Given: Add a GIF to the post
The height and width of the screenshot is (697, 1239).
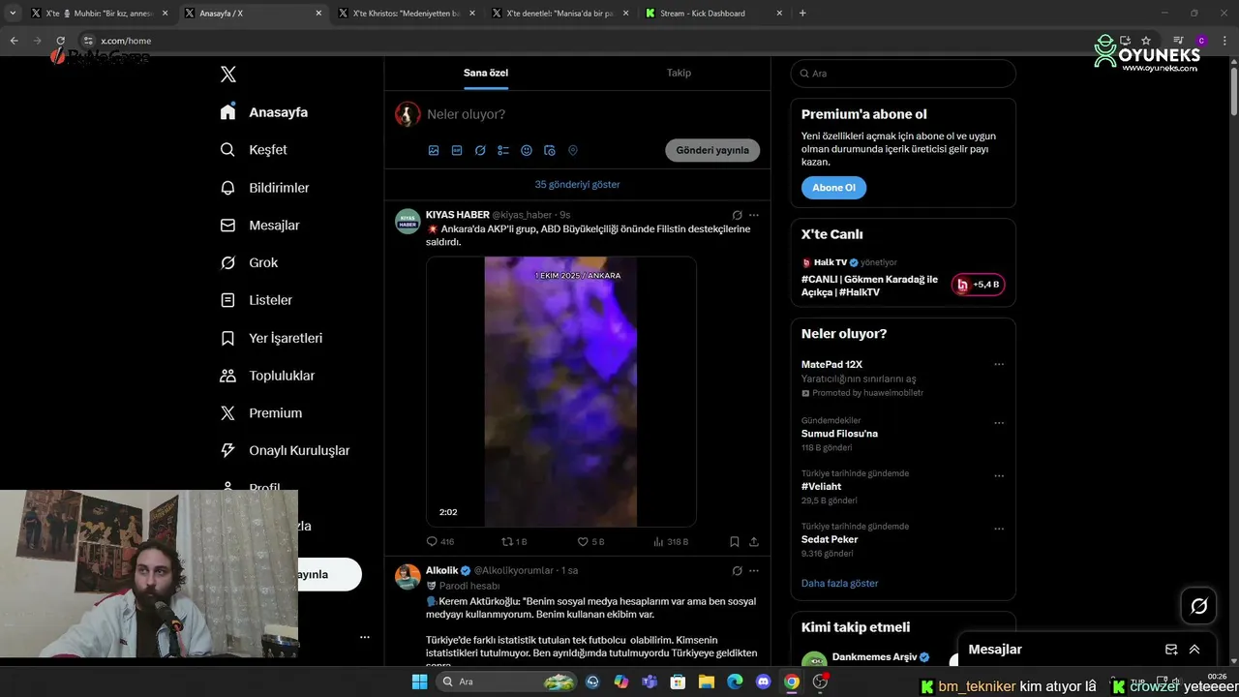Looking at the screenshot, I should pyautogui.click(x=457, y=150).
